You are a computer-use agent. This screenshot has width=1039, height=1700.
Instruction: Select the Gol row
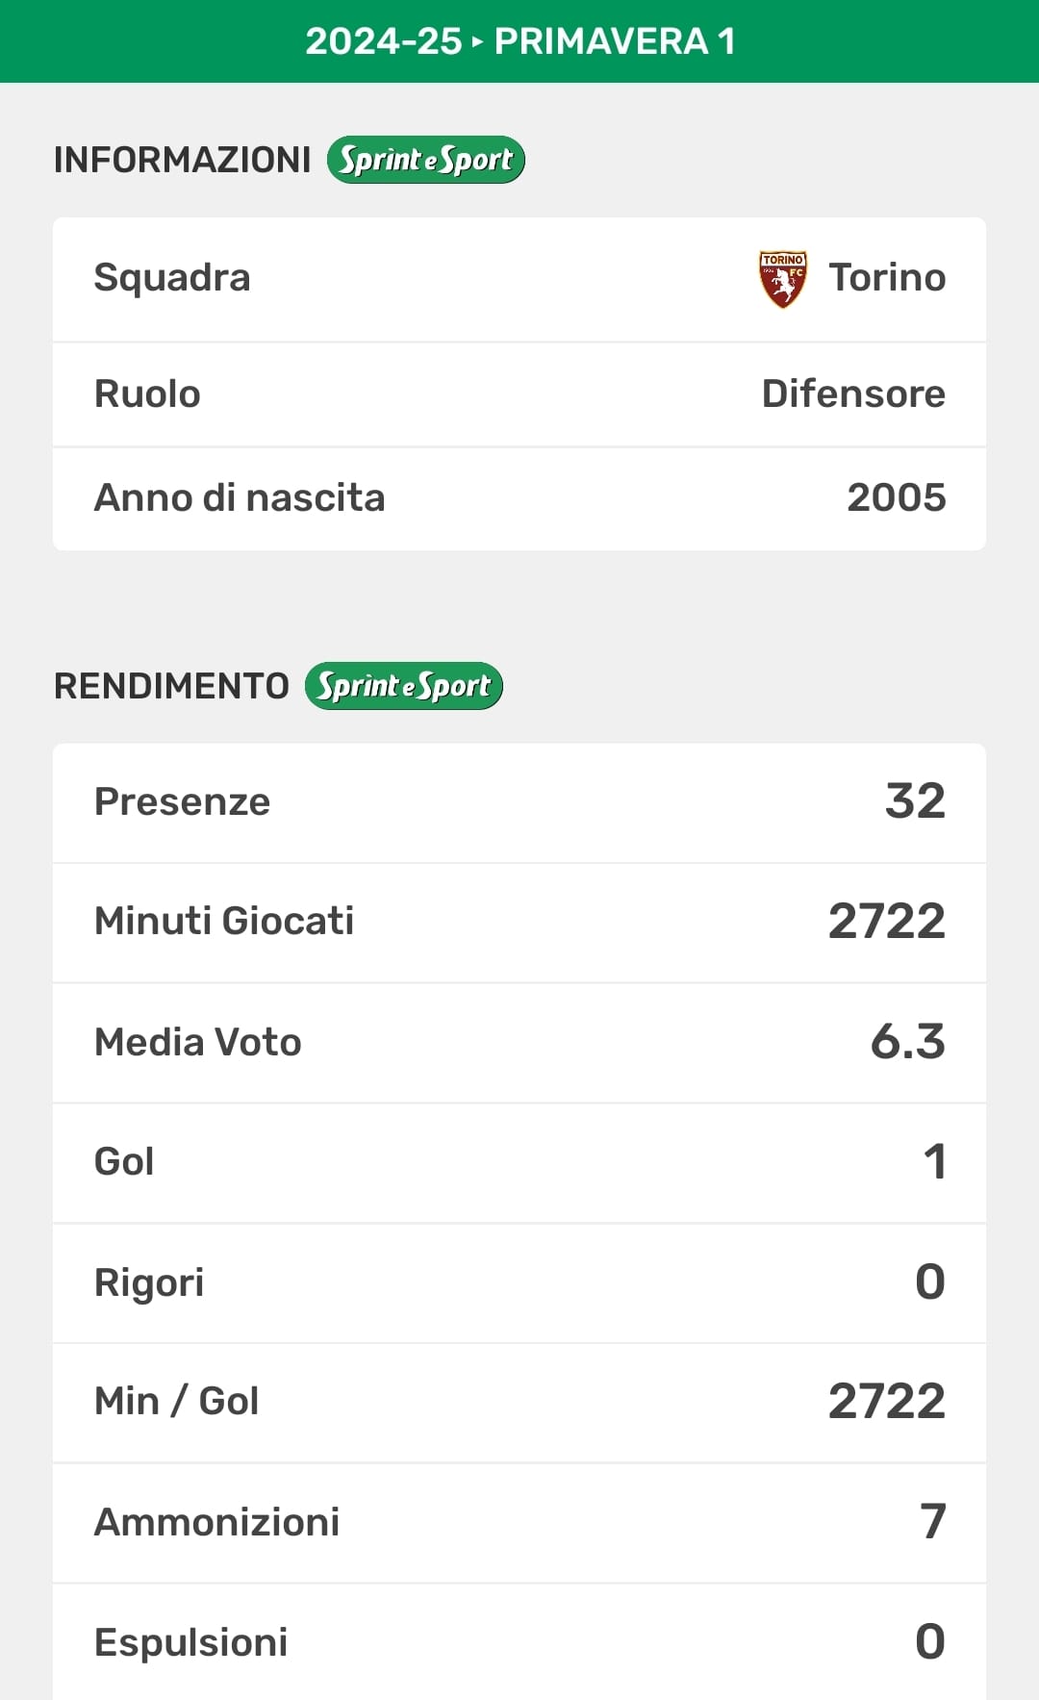coord(519,1162)
